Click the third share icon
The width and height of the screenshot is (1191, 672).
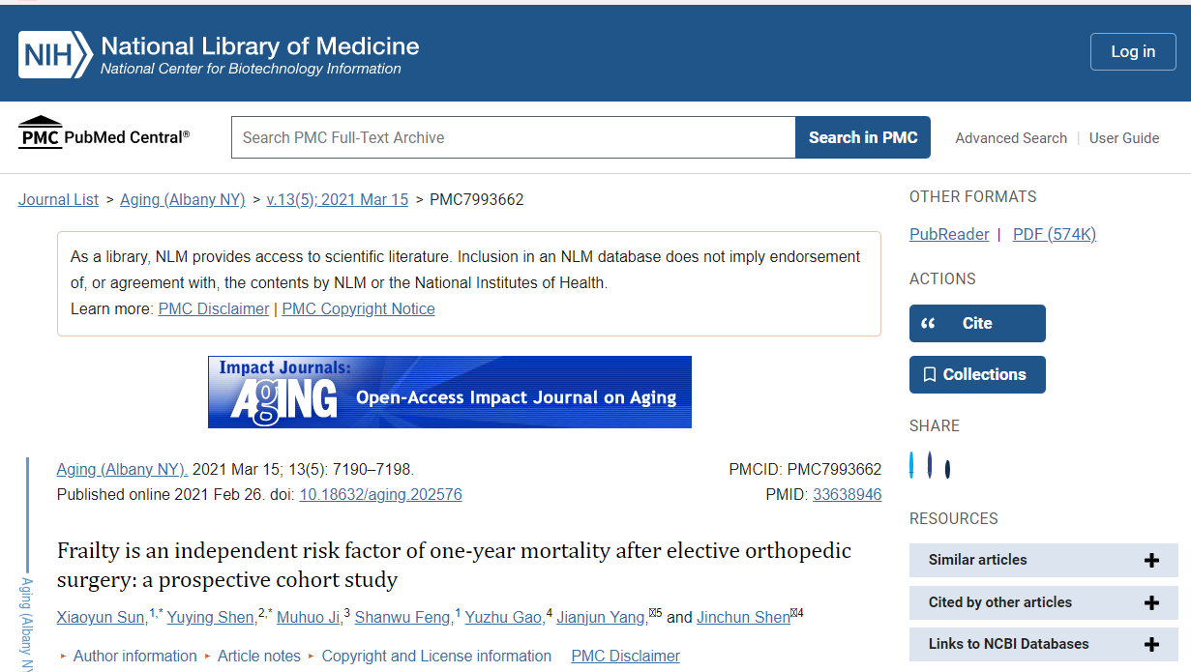click(x=947, y=469)
